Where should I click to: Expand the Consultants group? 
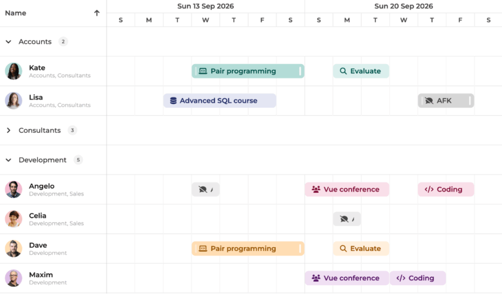click(x=8, y=130)
